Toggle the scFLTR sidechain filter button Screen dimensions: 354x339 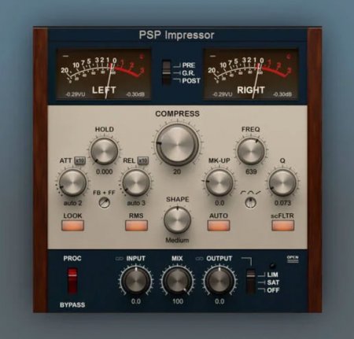click(283, 225)
